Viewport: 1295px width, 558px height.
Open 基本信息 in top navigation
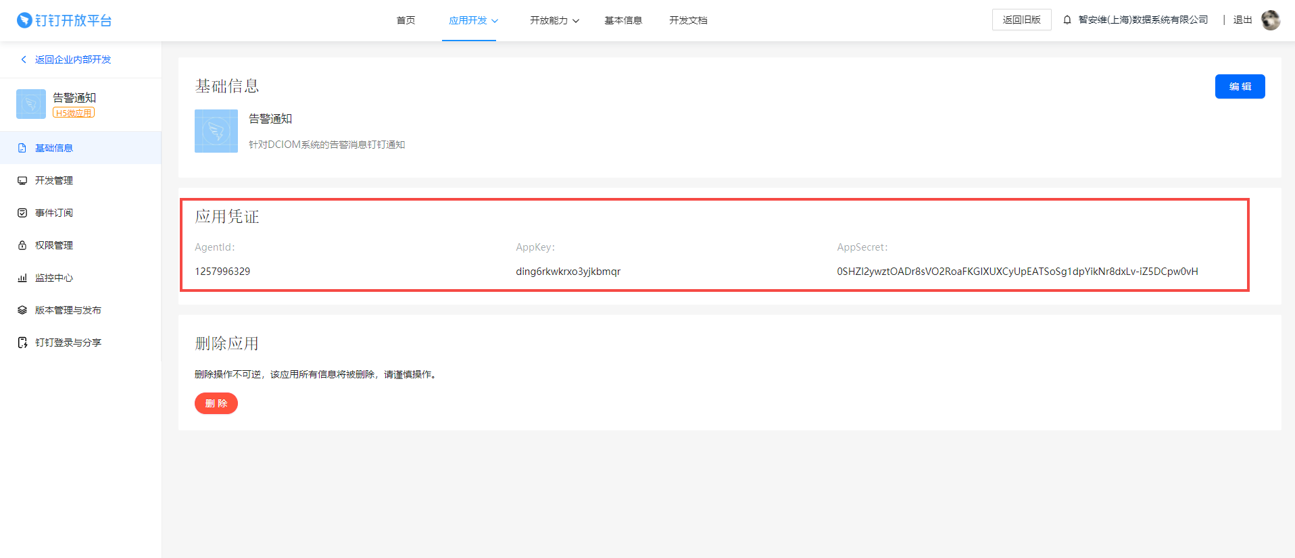click(623, 20)
